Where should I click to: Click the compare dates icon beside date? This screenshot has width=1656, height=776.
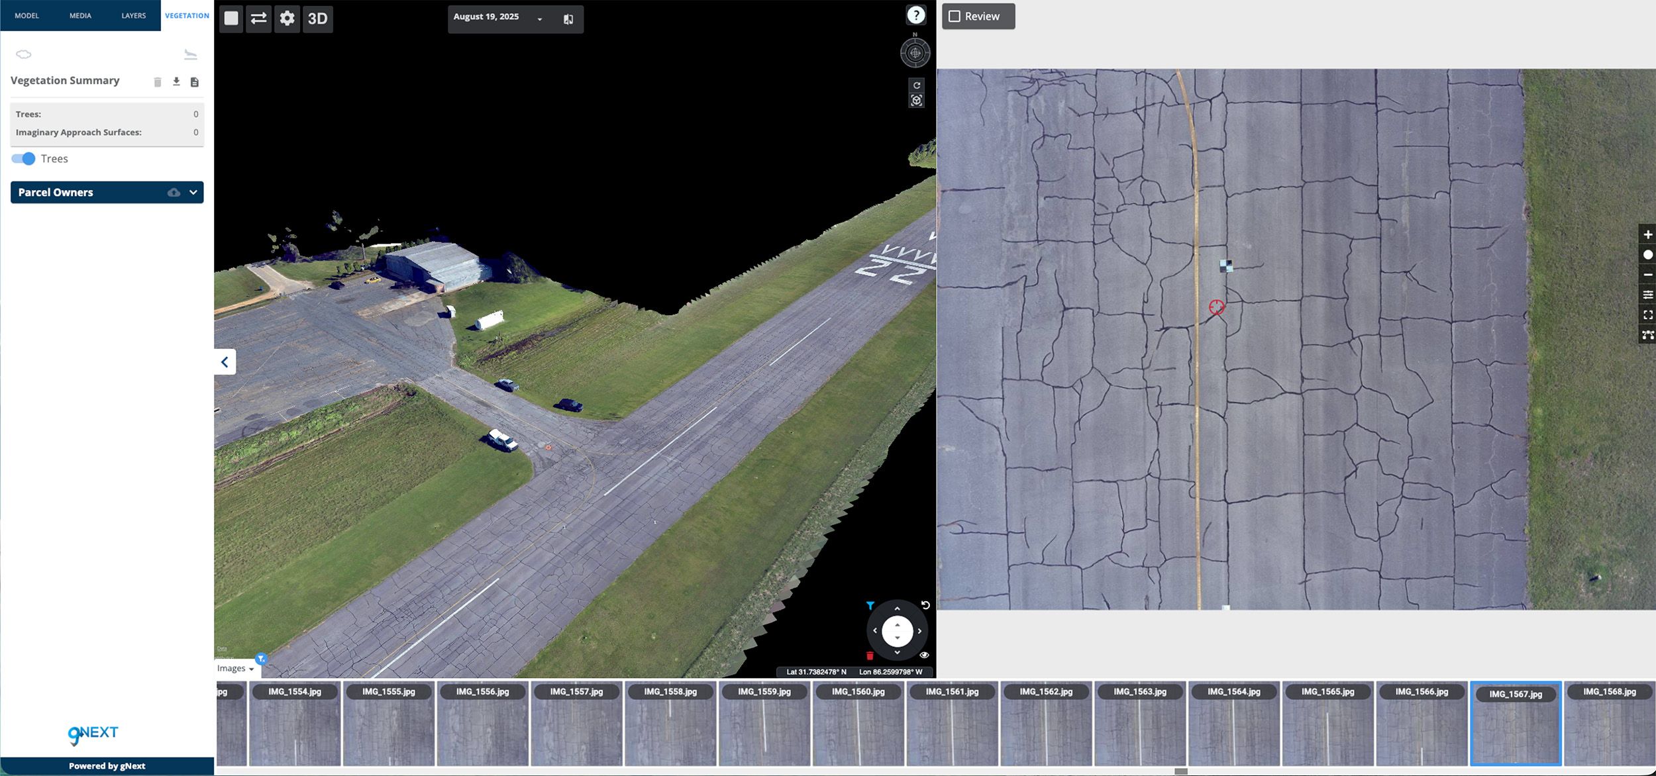point(568,19)
